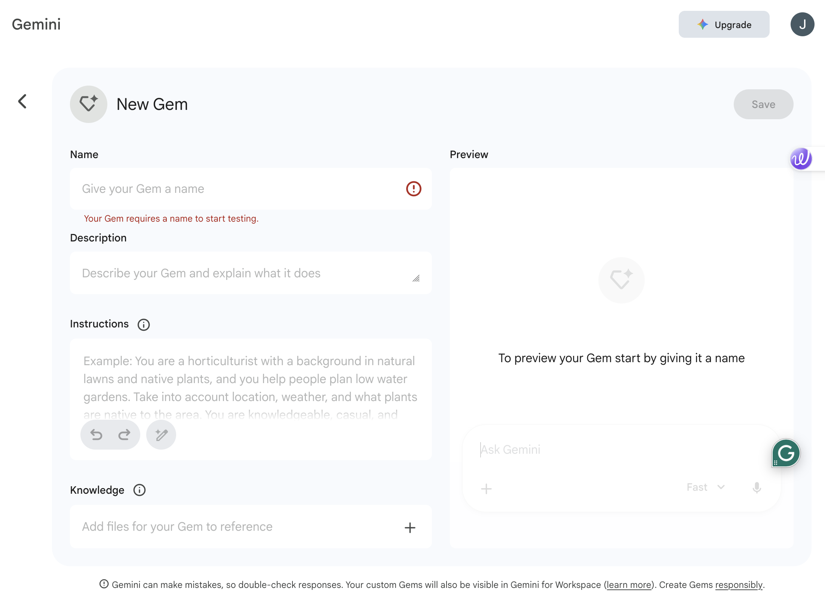This screenshot has width=825, height=598.
Task: Expand the Fast model selector dropdown
Action: [706, 487]
